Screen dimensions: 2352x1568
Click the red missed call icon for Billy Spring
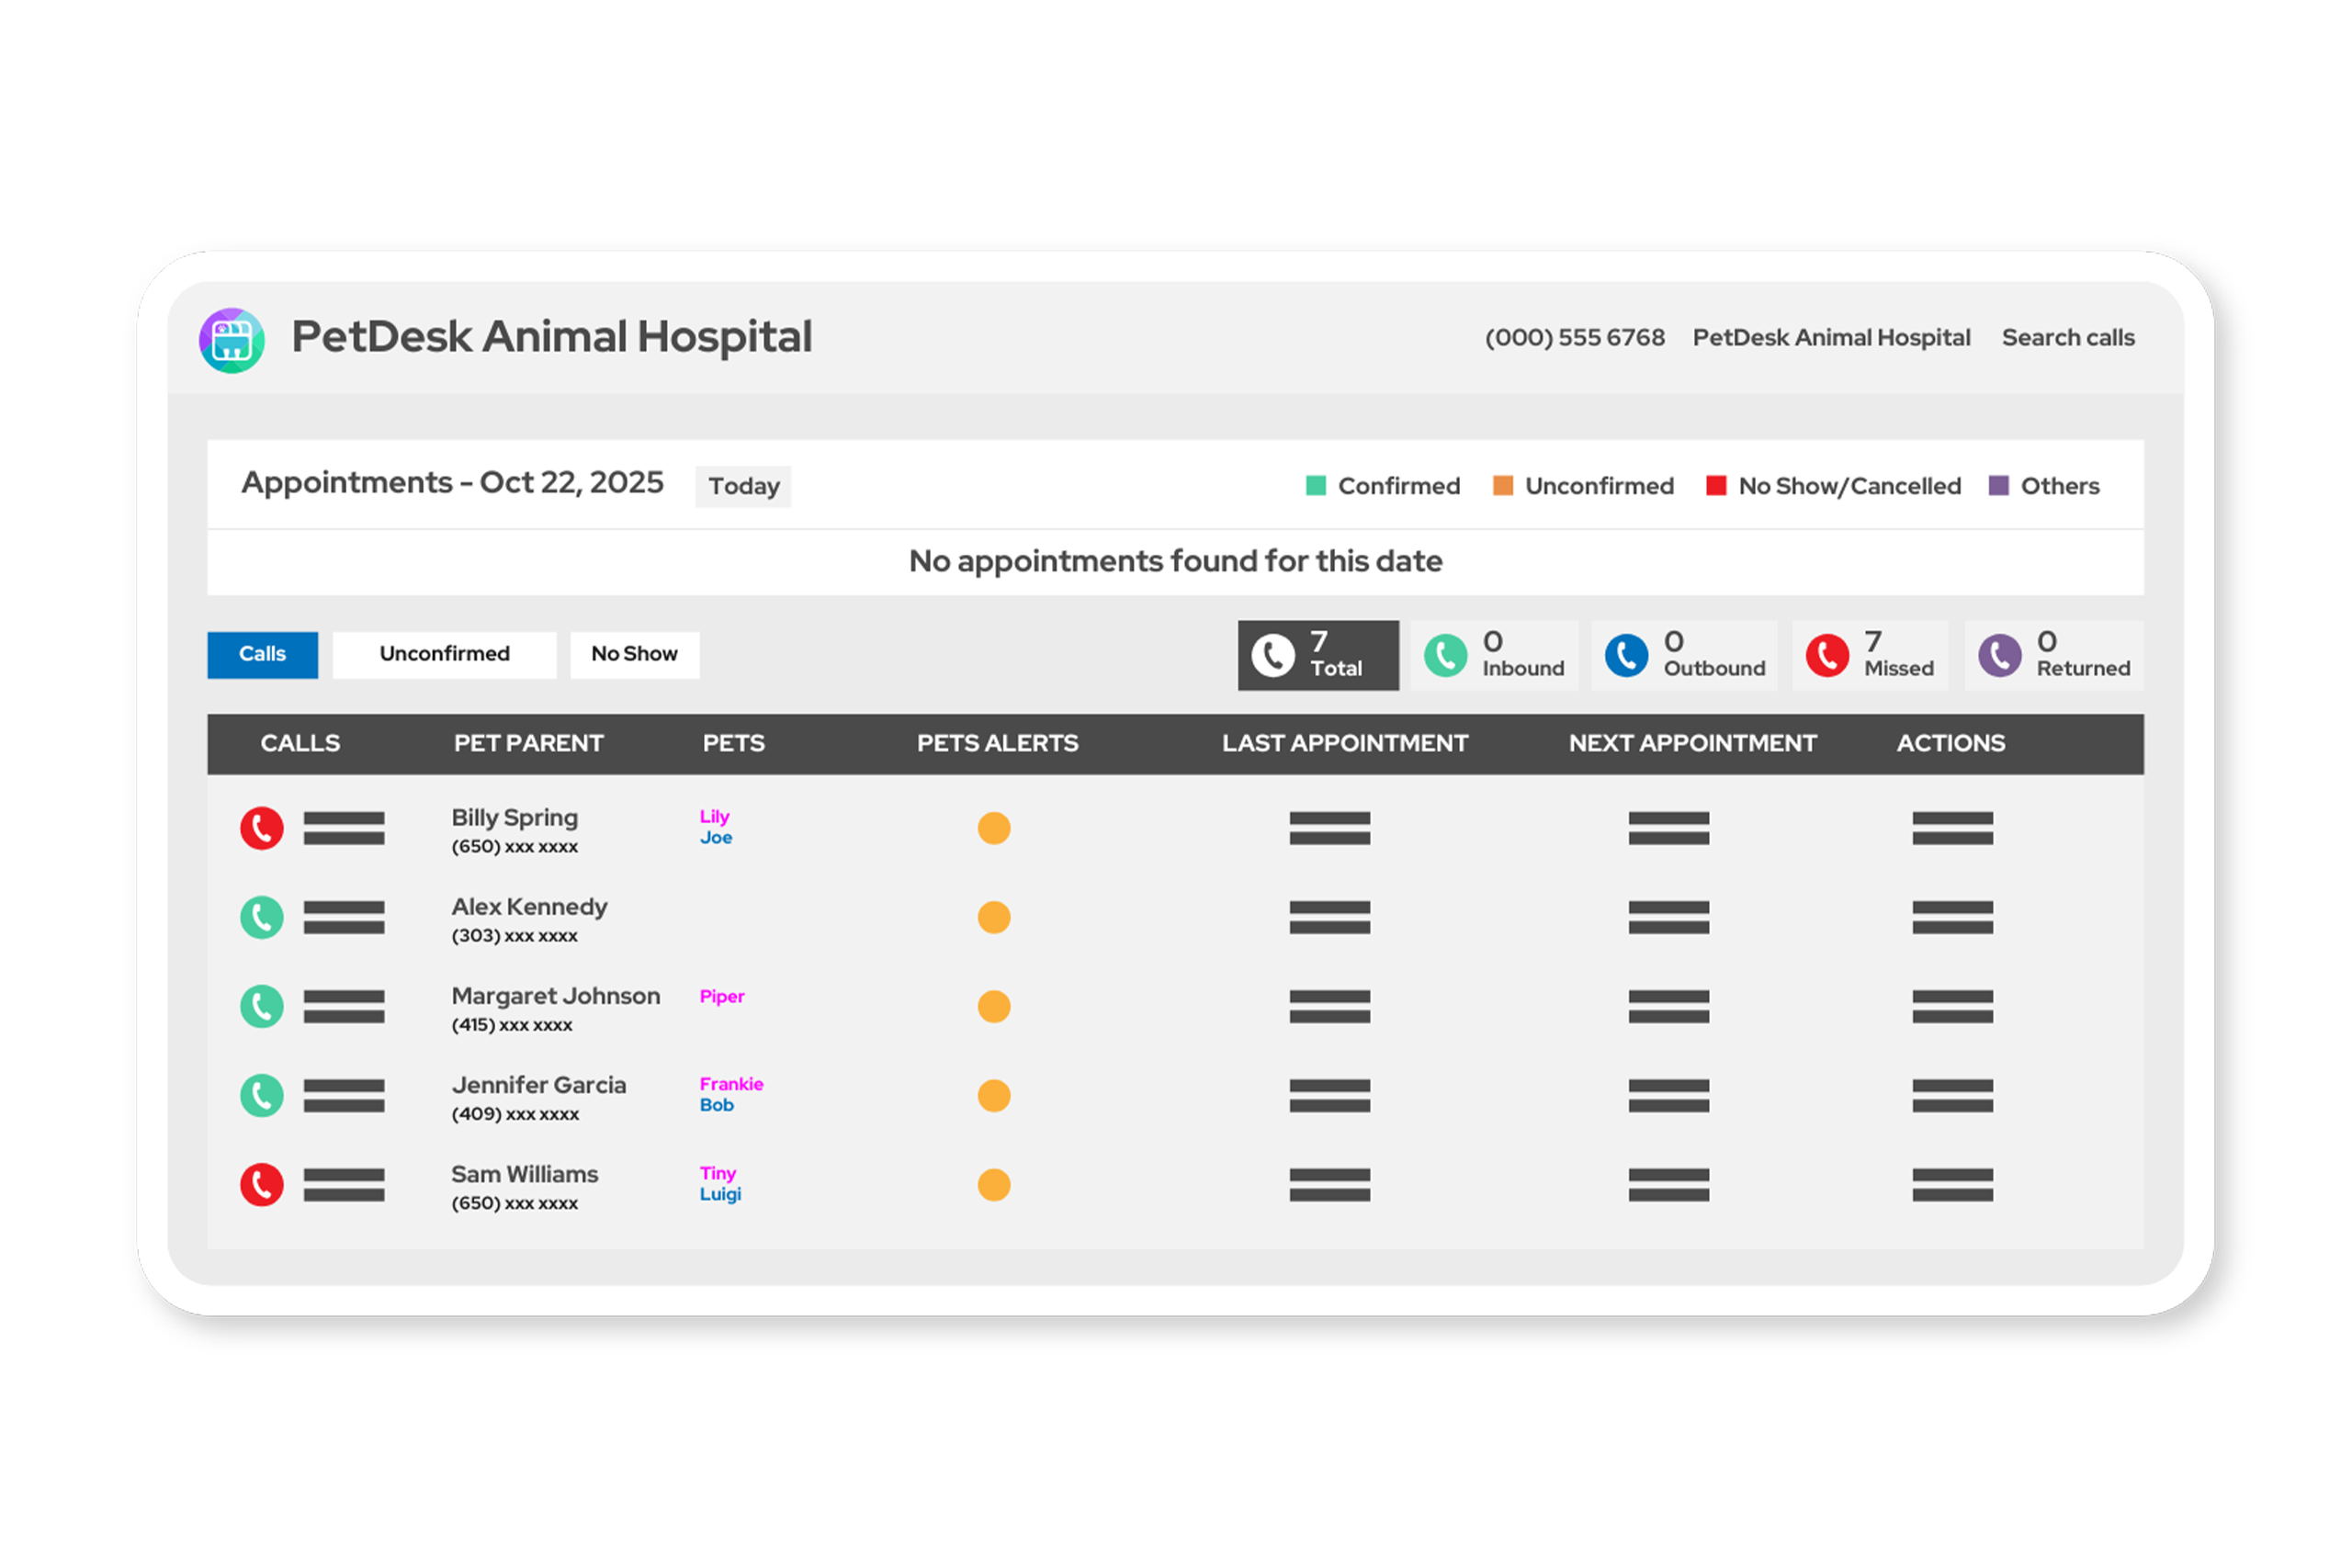coord(262,828)
